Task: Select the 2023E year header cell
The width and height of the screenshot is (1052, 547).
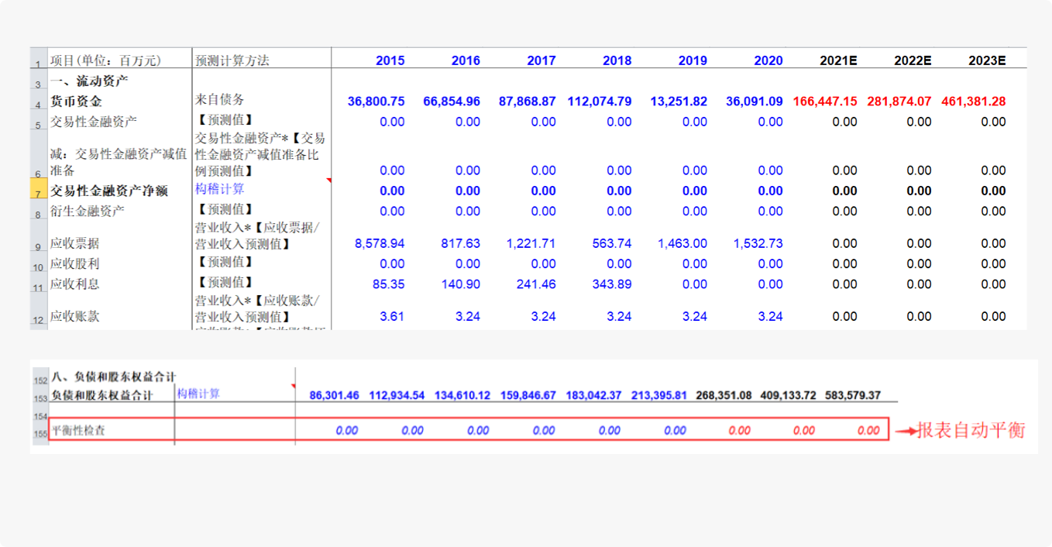Action: (986, 60)
